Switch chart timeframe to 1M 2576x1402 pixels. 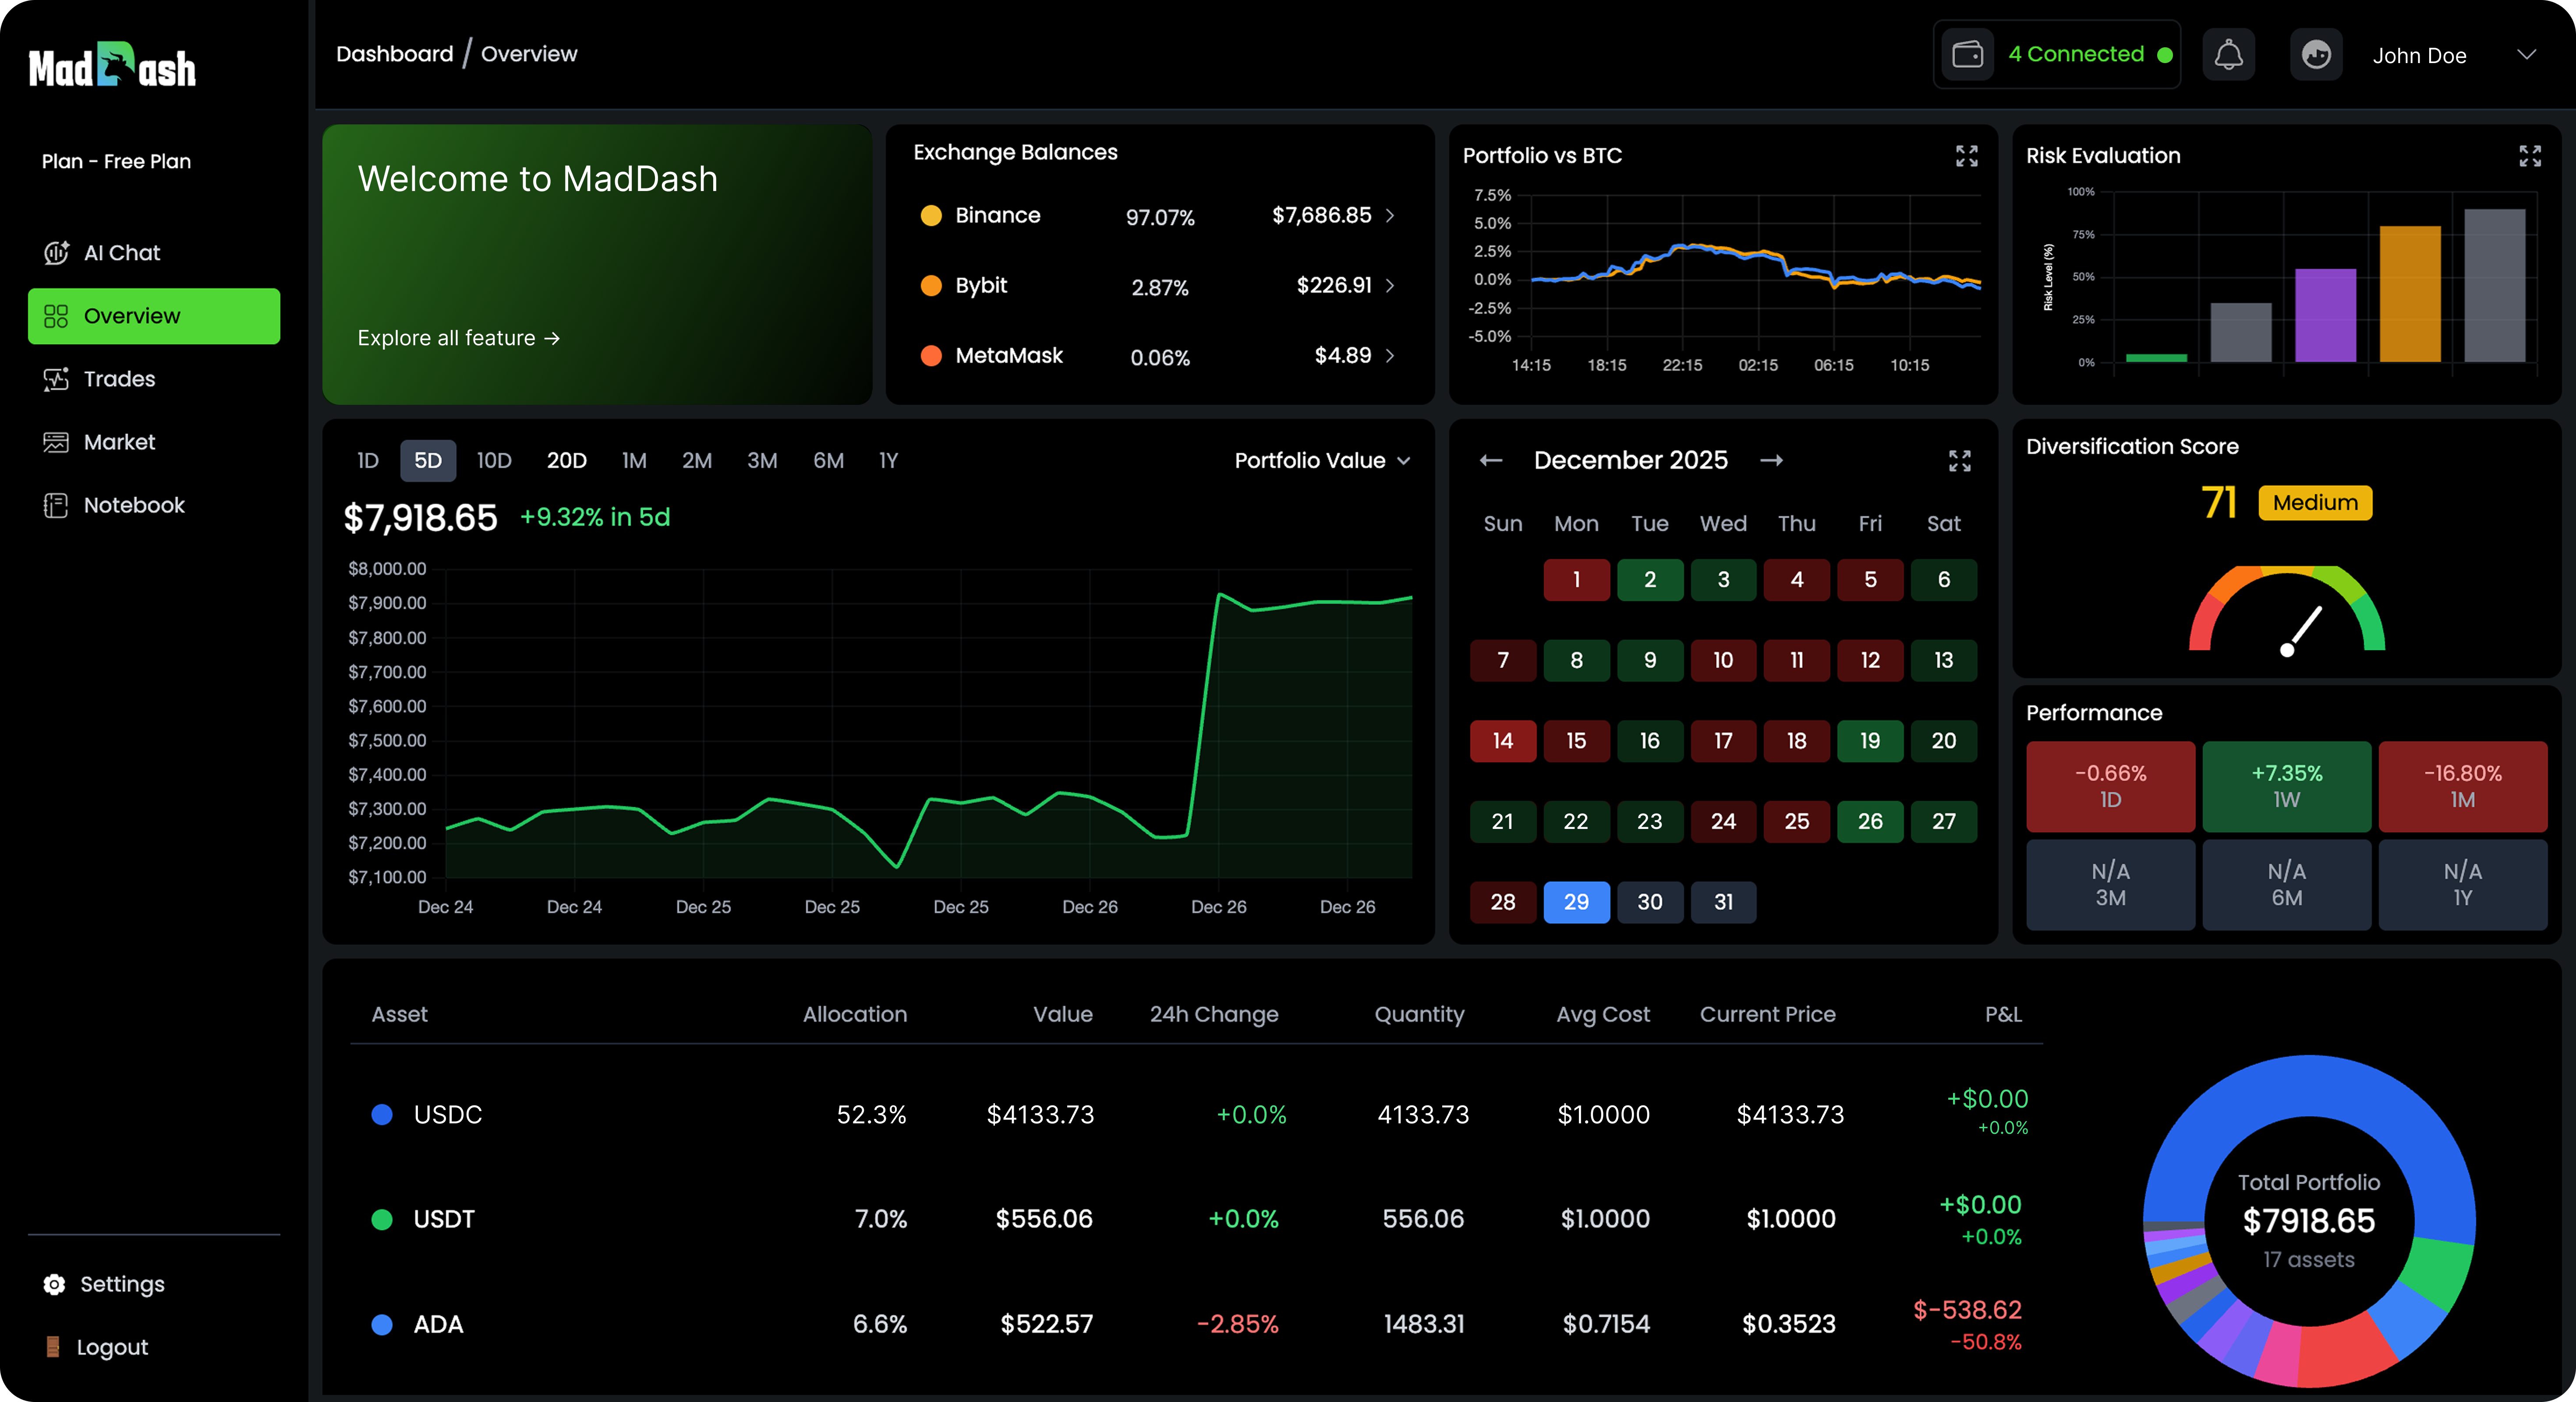point(633,460)
